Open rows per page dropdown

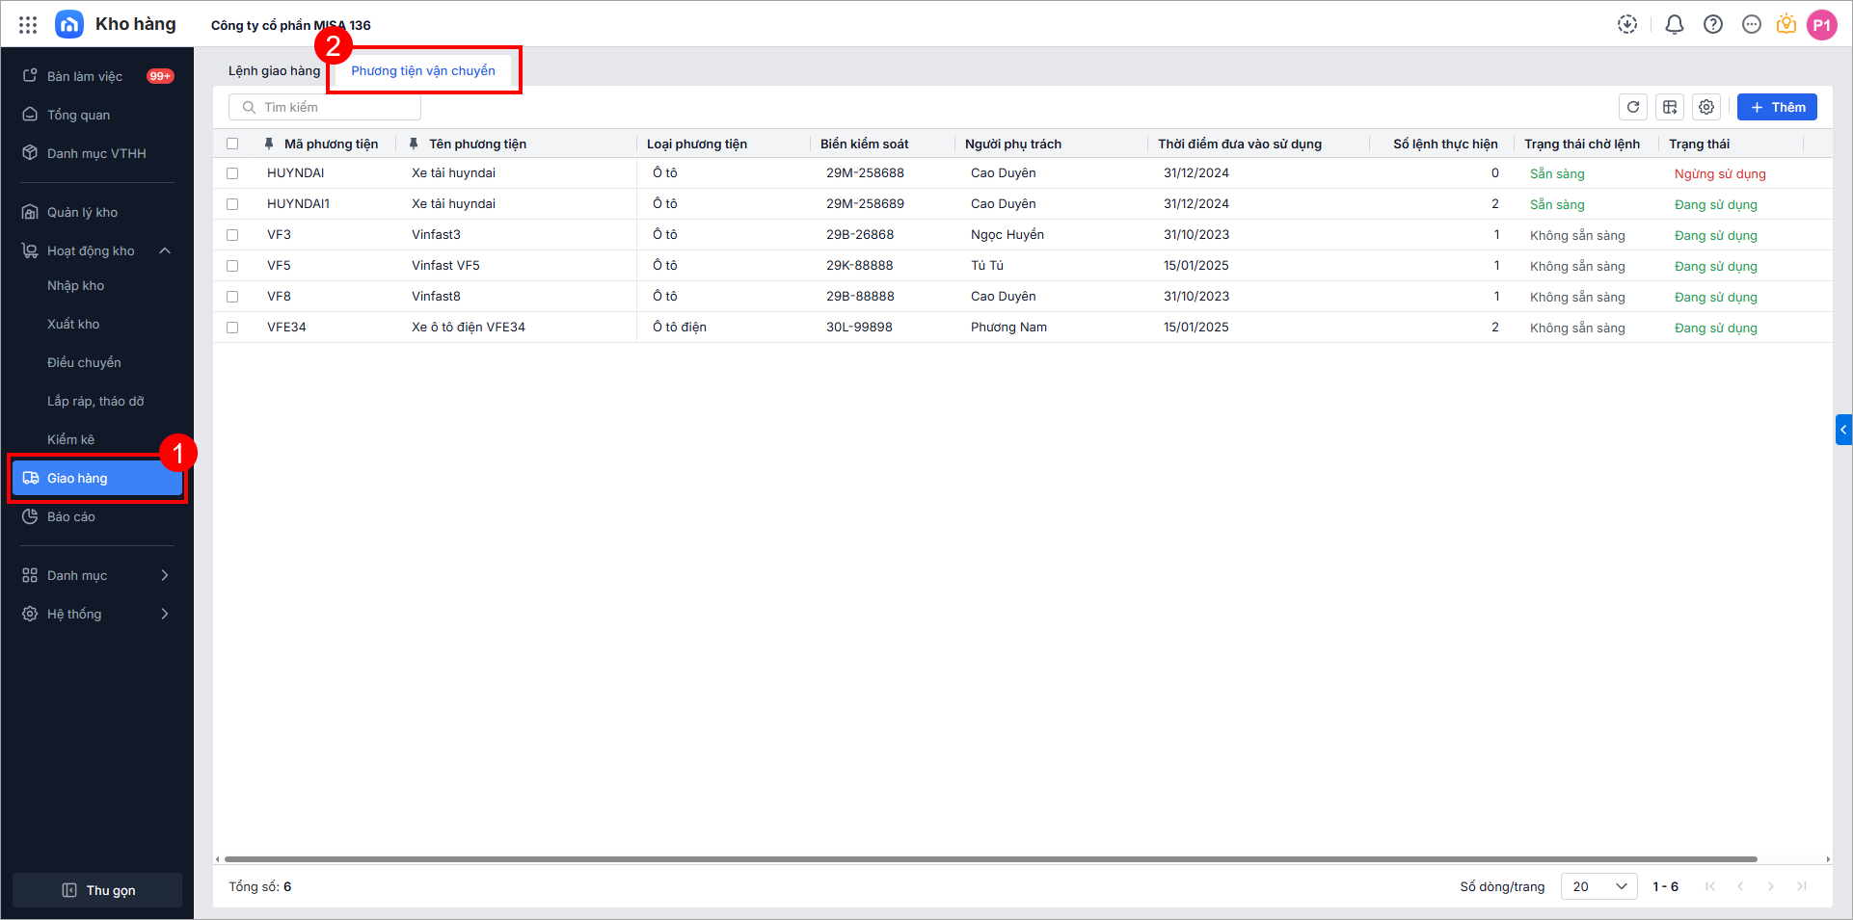pyautogui.click(x=1598, y=886)
